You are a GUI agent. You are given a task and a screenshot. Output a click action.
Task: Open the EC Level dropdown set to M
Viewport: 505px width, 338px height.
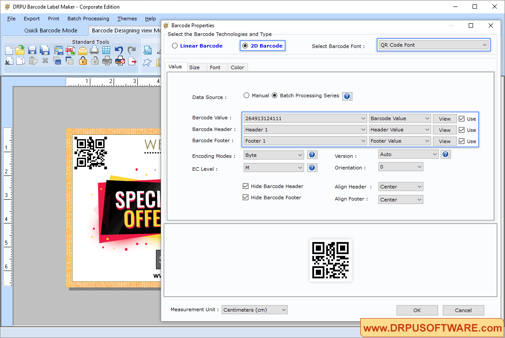click(x=273, y=168)
